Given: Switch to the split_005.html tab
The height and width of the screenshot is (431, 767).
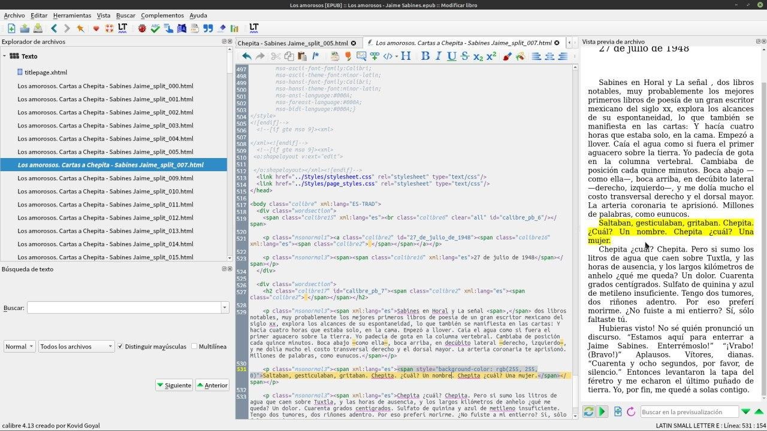Looking at the screenshot, I should coord(292,43).
